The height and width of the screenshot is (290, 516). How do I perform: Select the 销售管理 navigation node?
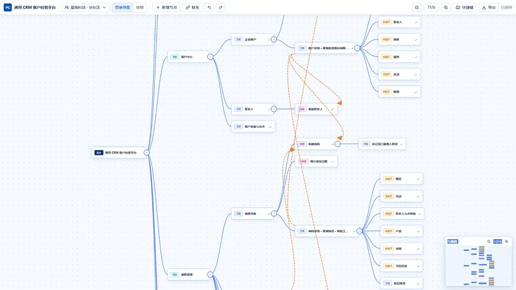[189, 275]
